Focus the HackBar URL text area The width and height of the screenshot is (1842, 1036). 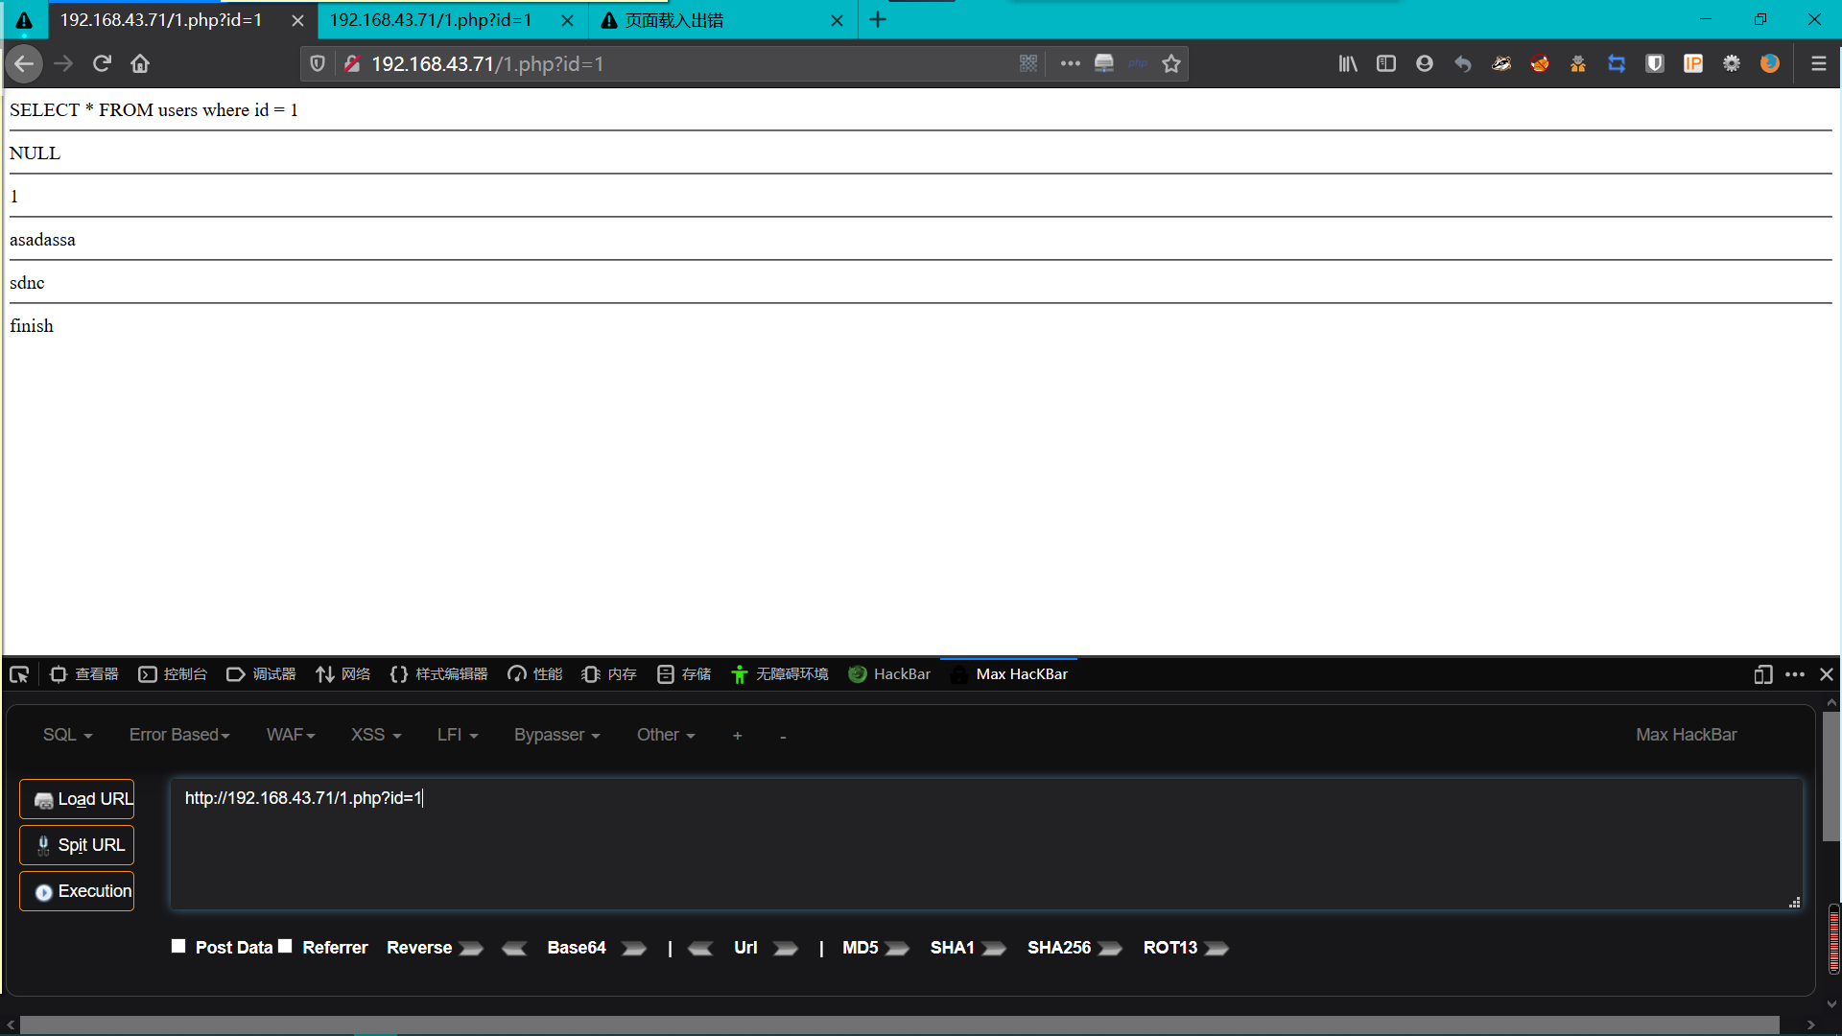pyautogui.click(x=986, y=844)
